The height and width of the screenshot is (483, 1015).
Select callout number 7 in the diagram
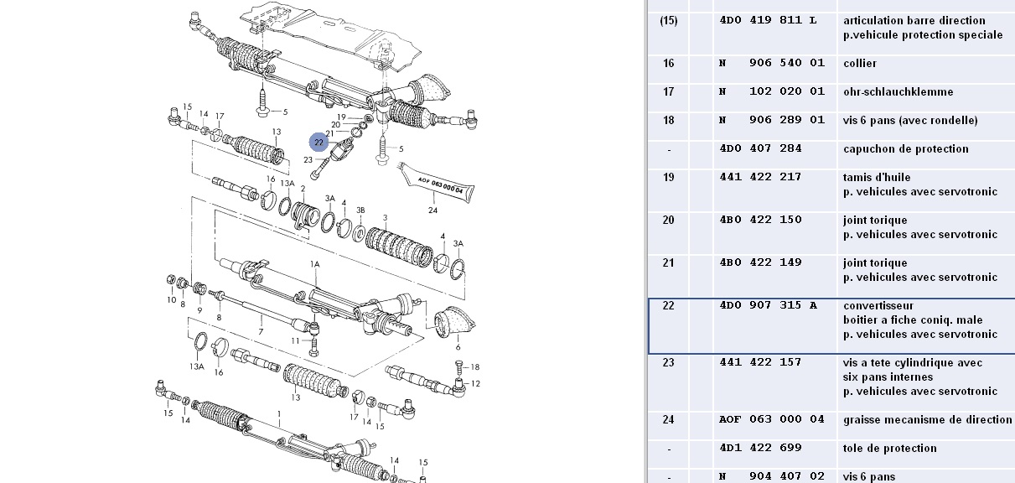261,333
